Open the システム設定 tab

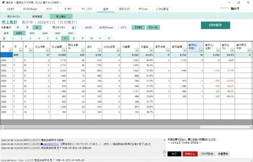point(162,9)
